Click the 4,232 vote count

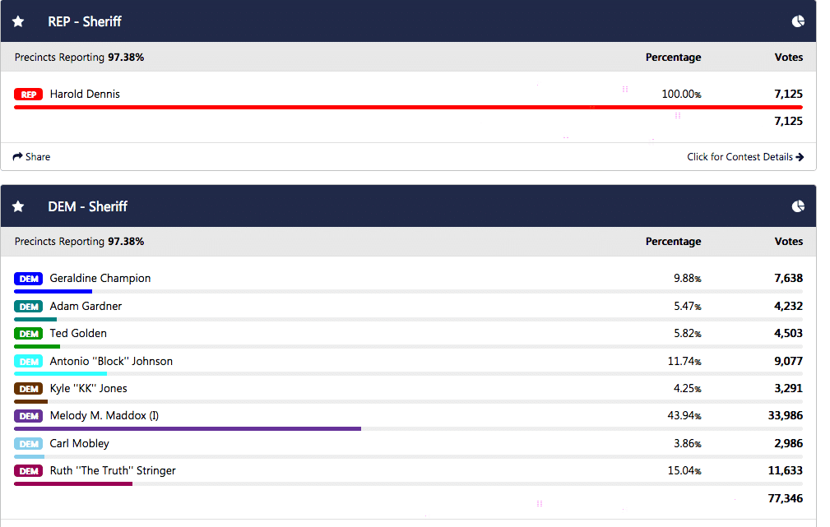tap(788, 306)
